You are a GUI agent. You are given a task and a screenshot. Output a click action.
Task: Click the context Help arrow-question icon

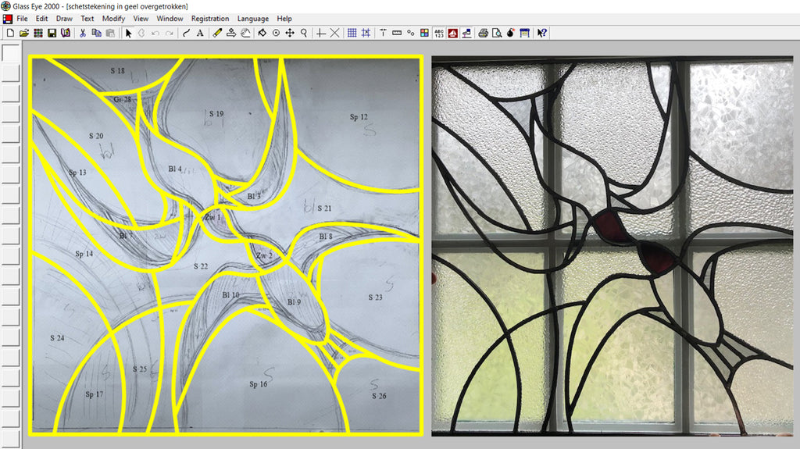(541, 33)
